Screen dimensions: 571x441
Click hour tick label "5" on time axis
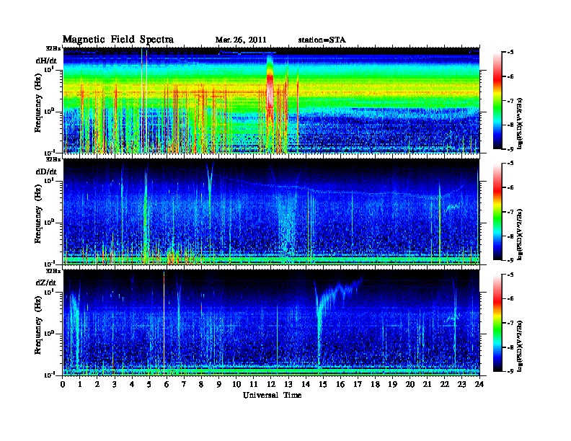click(149, 385)
